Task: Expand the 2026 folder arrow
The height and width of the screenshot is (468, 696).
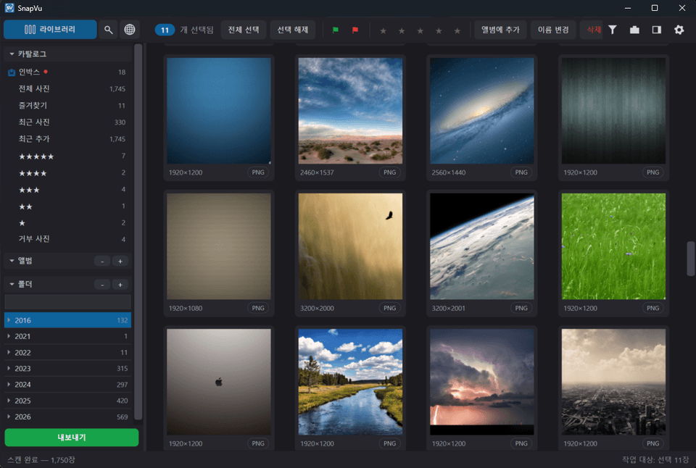Action: coord(9,417)
